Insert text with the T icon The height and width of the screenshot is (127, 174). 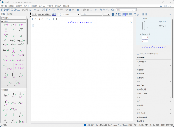click(x=47, y=10)
